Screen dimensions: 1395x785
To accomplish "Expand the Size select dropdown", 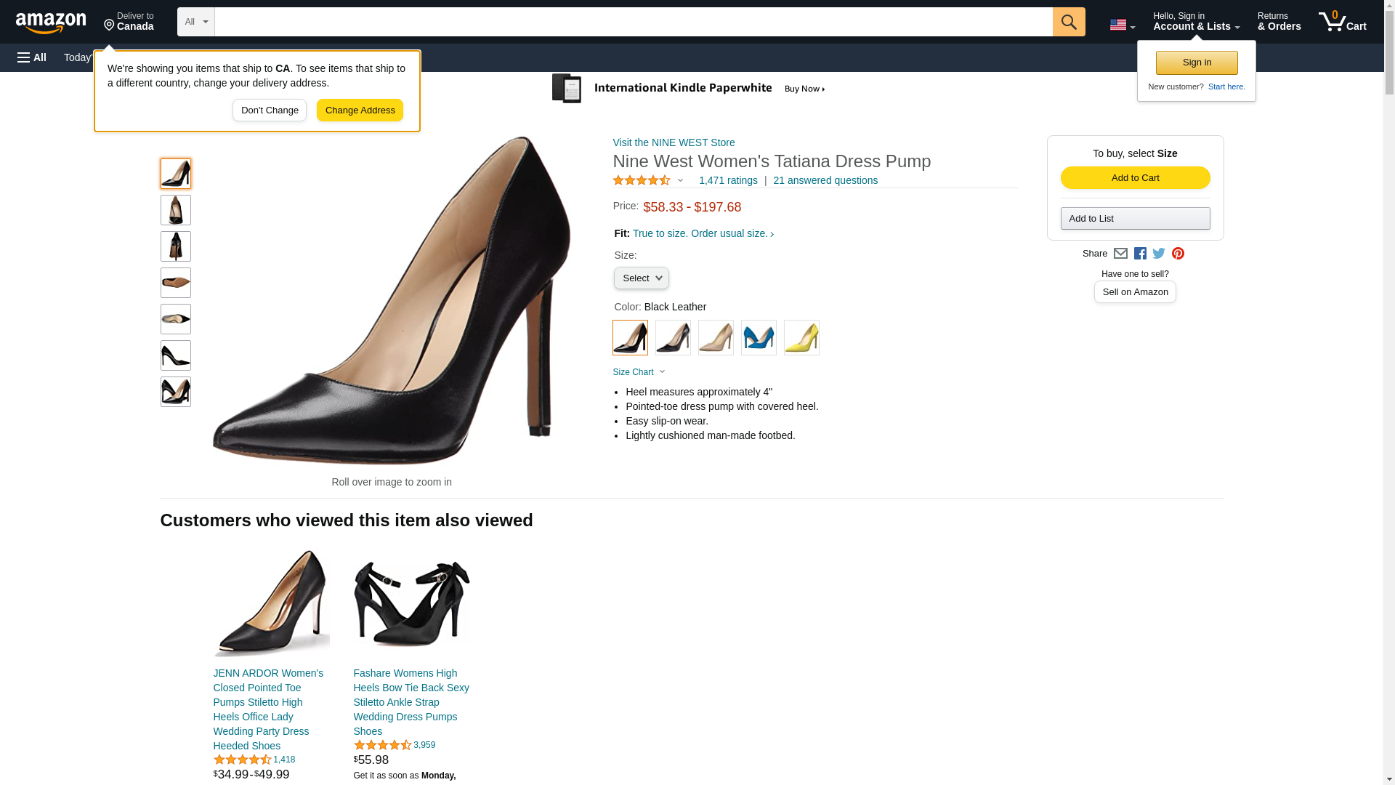I will [x=641, y=278].
